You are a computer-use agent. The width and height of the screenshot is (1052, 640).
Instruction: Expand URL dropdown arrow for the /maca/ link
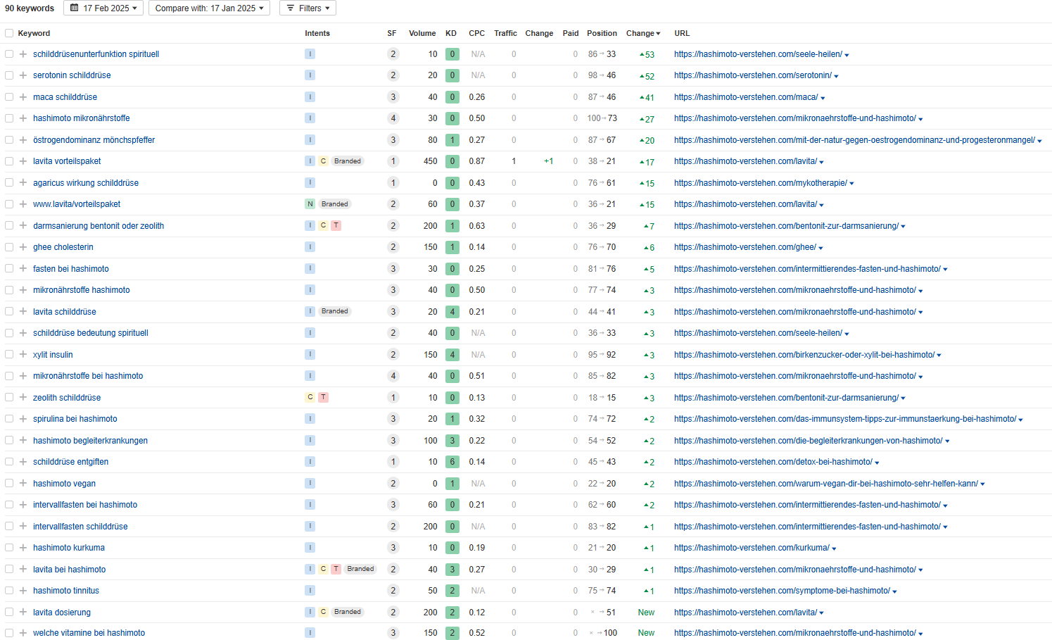point(823,98)
